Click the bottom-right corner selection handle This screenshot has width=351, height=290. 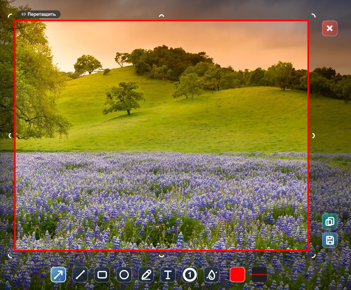coord(313,256)
